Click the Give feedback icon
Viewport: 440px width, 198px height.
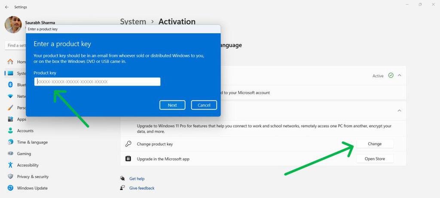coord(122,188)
